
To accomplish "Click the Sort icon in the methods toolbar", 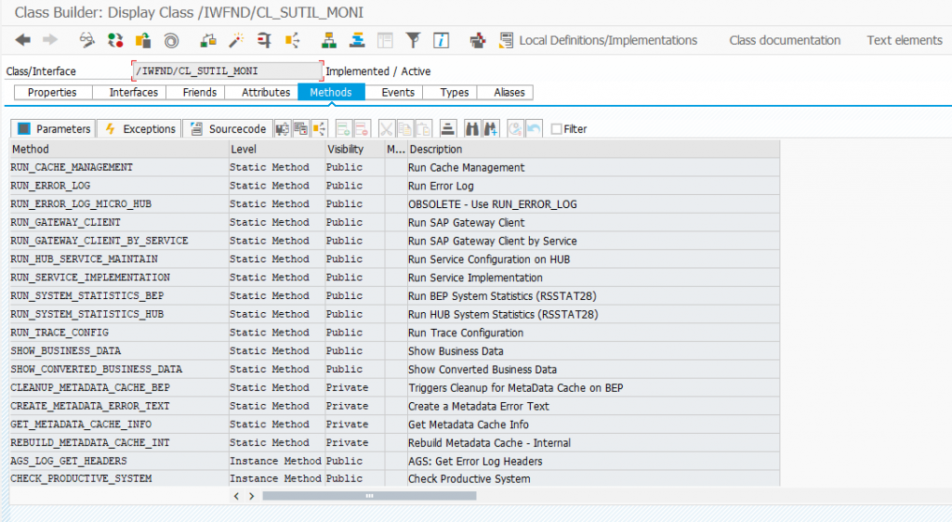I will click(447, 128).
